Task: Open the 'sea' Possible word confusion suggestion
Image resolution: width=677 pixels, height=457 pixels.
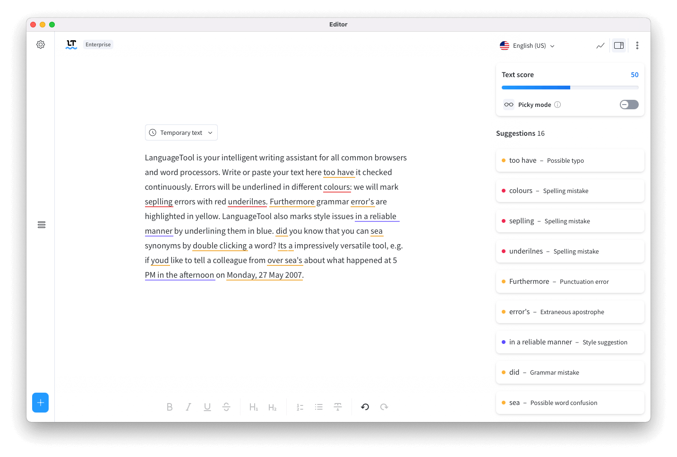Action: [570, 403]
